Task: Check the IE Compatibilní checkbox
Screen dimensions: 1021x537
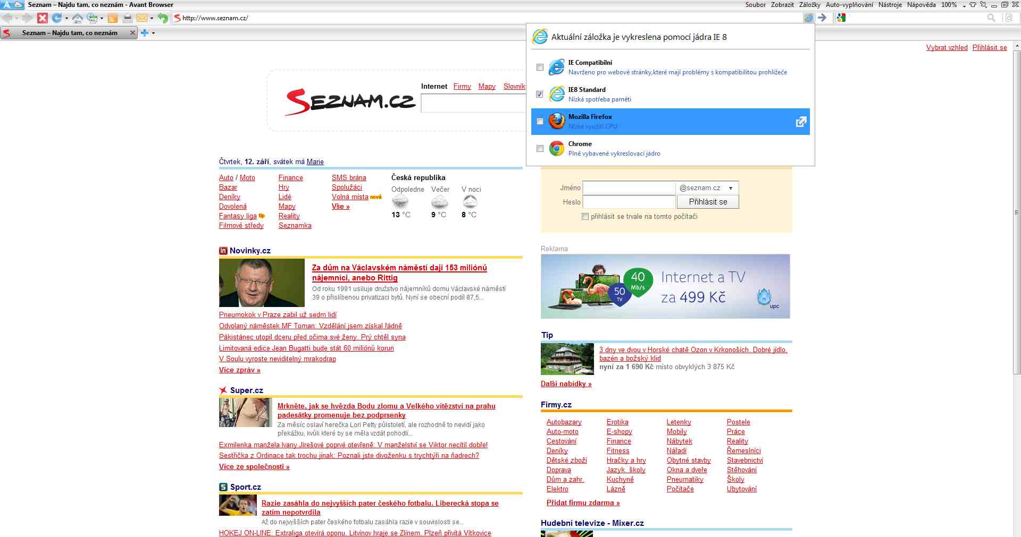Action: [540, 67]
